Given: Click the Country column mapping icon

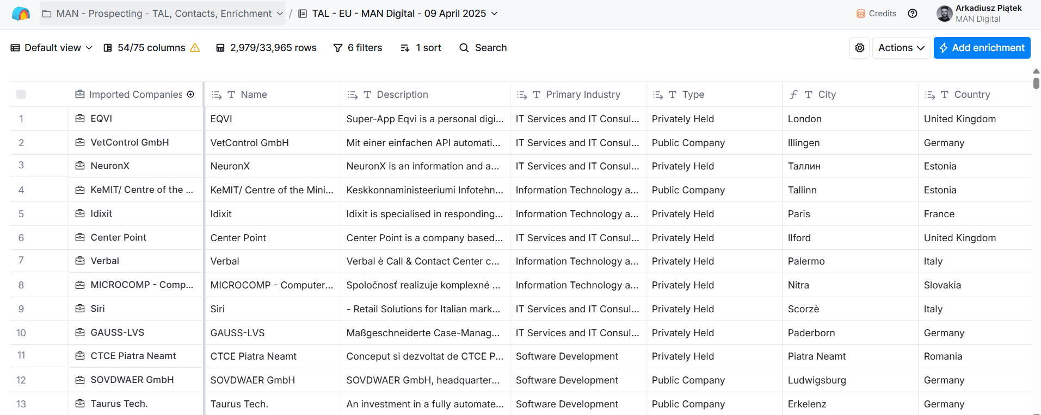Looking at the screenshot, I should click(x=930, y=95).
